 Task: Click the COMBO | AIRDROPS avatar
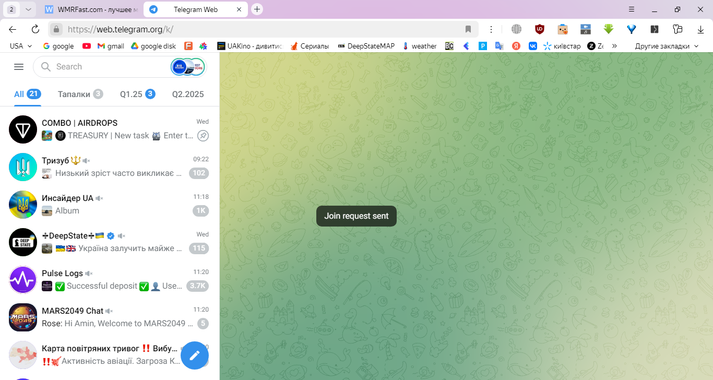pos(23,129)
